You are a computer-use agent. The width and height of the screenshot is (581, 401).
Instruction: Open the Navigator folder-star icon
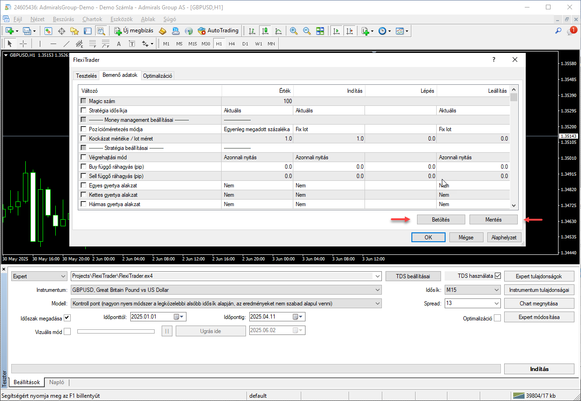coord(74,31)
